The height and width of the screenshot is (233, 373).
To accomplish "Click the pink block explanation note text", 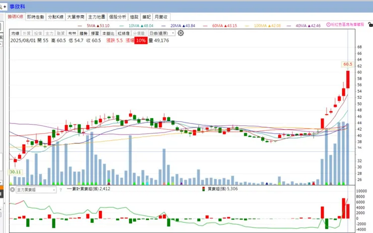I will pos(348,25).
